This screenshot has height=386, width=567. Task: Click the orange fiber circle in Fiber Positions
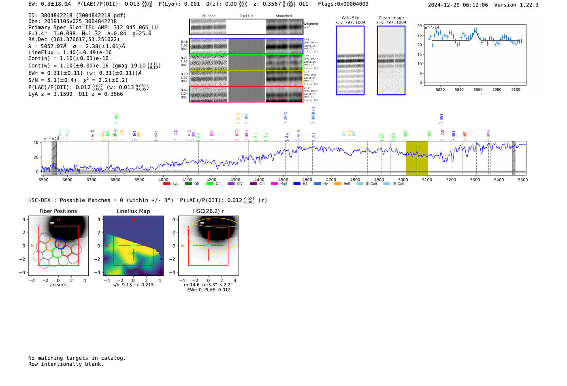[51, 245]
